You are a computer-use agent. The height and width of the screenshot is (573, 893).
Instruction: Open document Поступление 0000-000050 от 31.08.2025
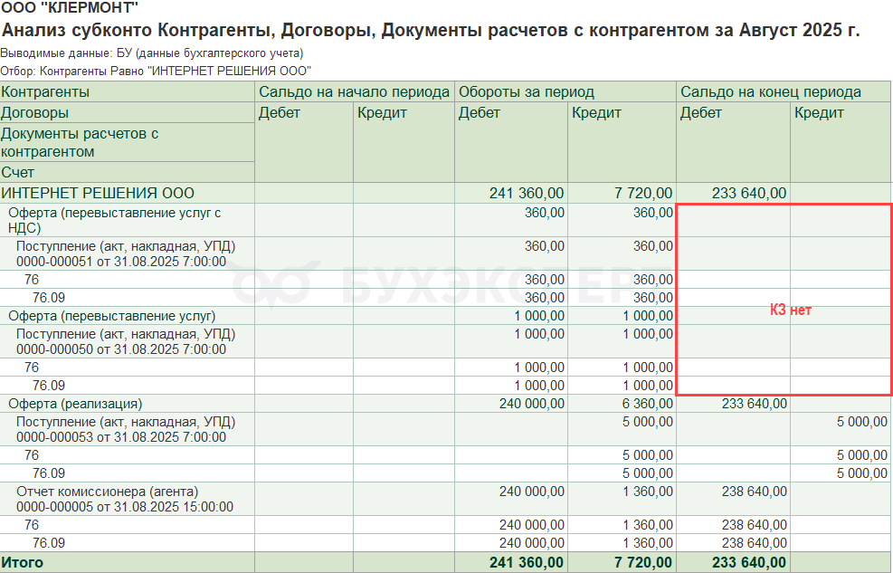[126, 342]
